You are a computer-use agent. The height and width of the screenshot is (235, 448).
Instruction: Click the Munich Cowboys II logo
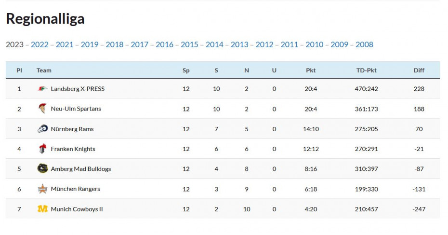(x=42, y=209)
